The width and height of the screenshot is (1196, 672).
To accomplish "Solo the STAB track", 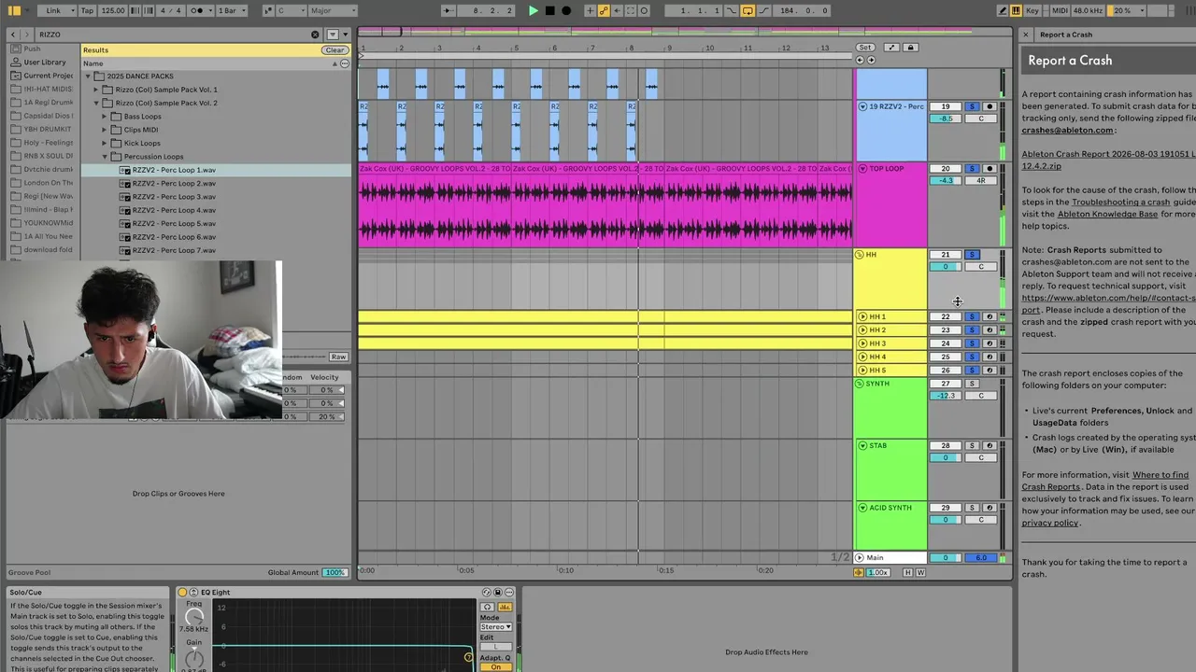I will tap(972, 445).
